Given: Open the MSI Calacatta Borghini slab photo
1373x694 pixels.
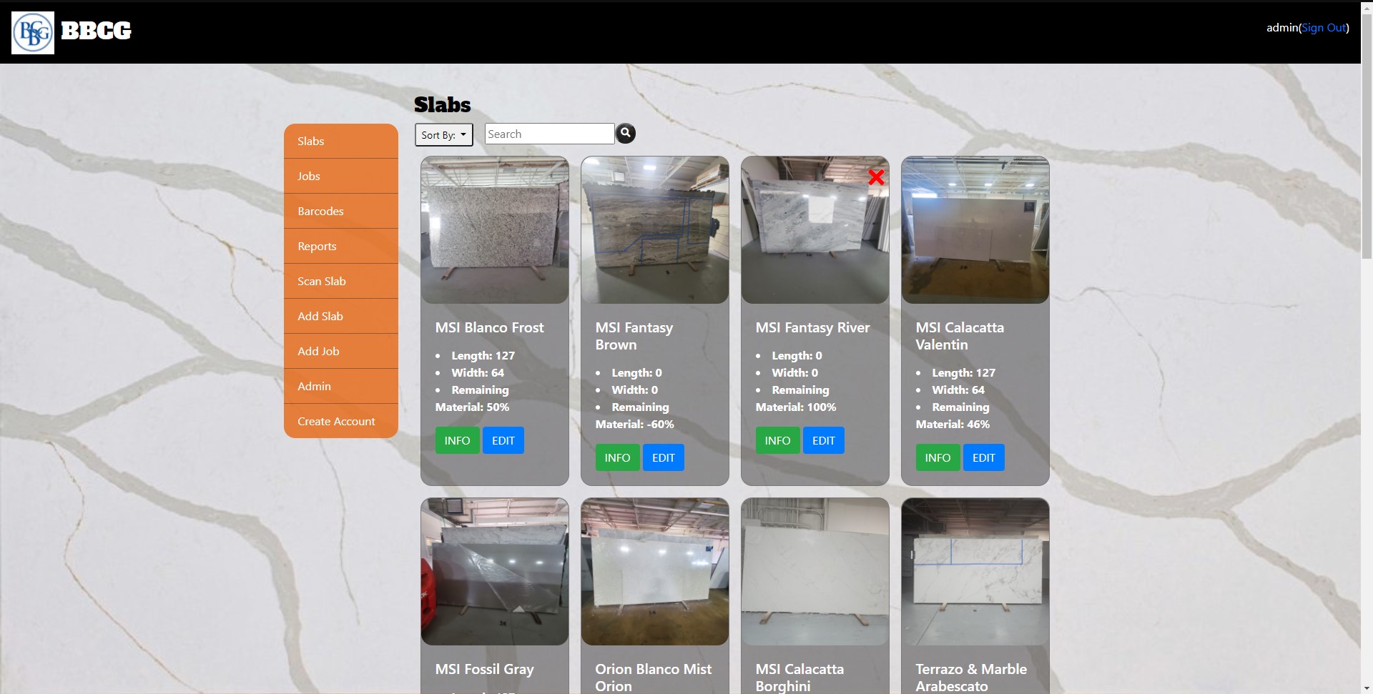Looking at the screenshot, I should (x=815, y=572).
